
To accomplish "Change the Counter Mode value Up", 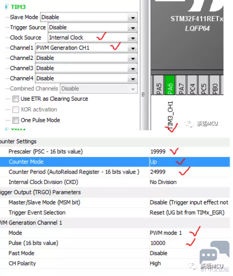I will tap(153, 162).
